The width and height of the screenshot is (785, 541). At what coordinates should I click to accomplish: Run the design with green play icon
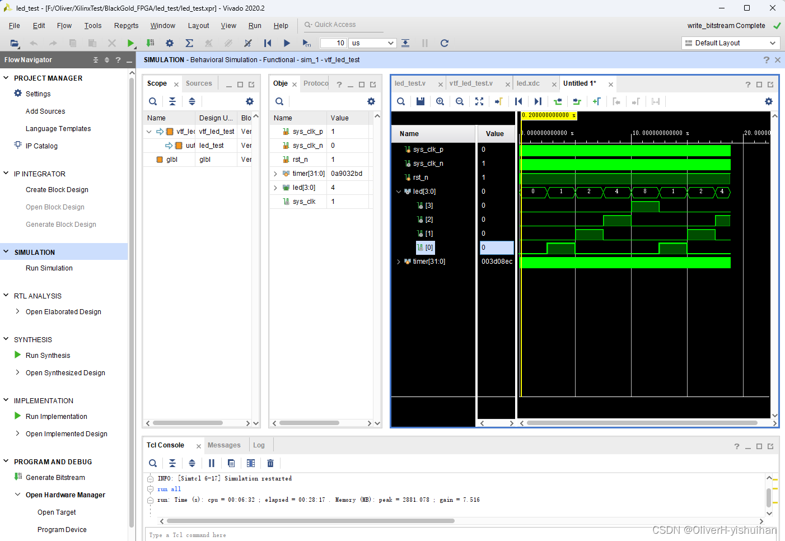pos(130,43)
